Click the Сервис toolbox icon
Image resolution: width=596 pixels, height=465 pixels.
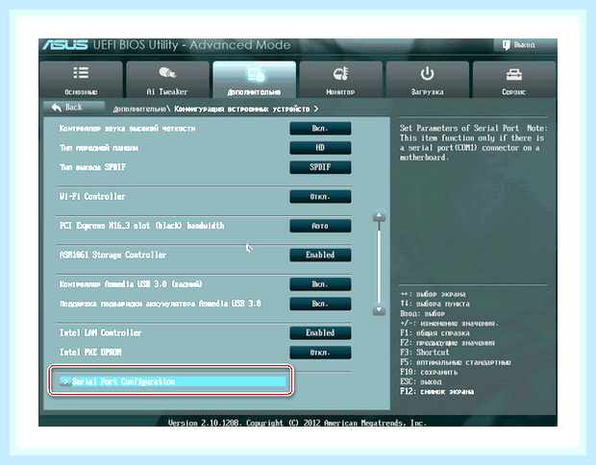(x=514, y=74)
